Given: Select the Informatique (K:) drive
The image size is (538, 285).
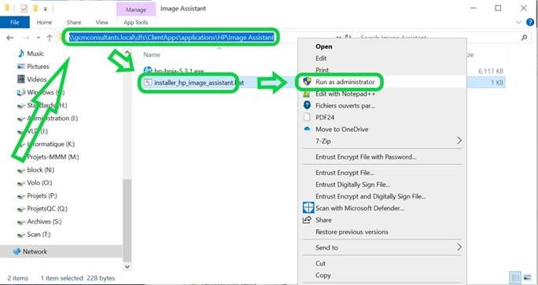Looking at the screenshot, I should (x=51, y=144).
